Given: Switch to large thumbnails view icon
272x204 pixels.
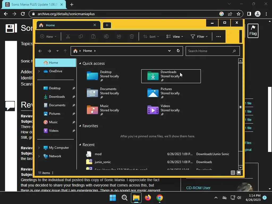Looking at the screenshot, I should [239, 173].
